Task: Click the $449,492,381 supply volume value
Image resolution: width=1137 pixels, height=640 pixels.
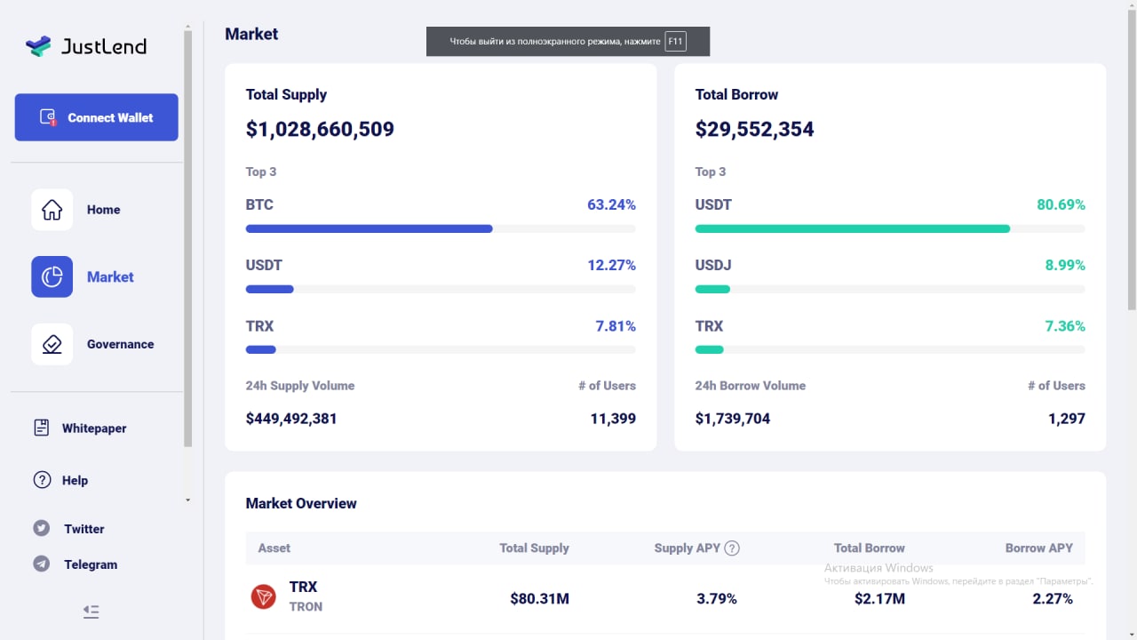Action: (291, 418)
